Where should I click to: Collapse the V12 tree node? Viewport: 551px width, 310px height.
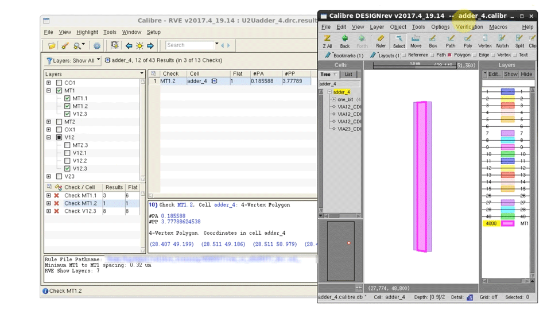(x=48, y=137)
